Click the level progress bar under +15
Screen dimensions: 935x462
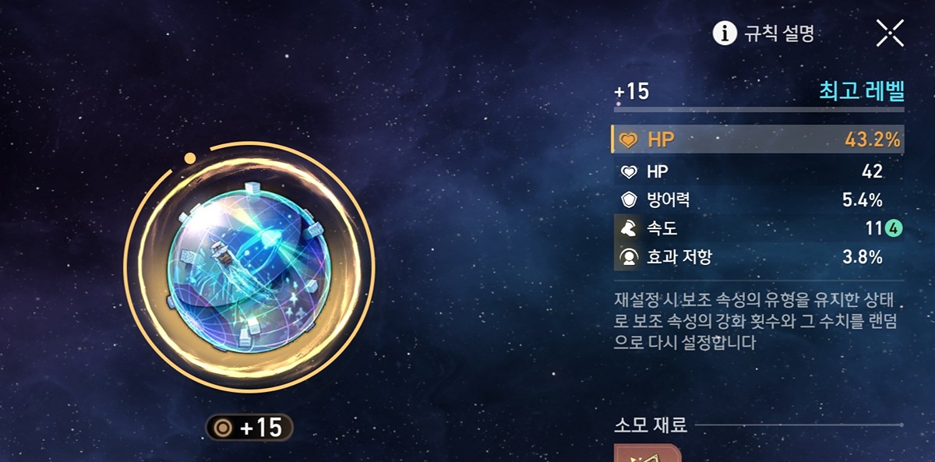pyautogui.click(x=759, y=110)
